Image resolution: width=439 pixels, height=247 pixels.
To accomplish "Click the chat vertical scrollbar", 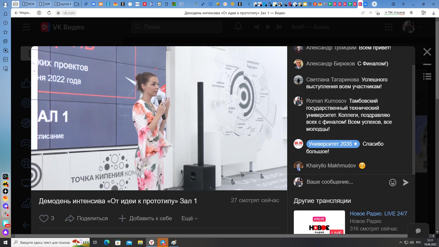I will [x=413, y=119].
